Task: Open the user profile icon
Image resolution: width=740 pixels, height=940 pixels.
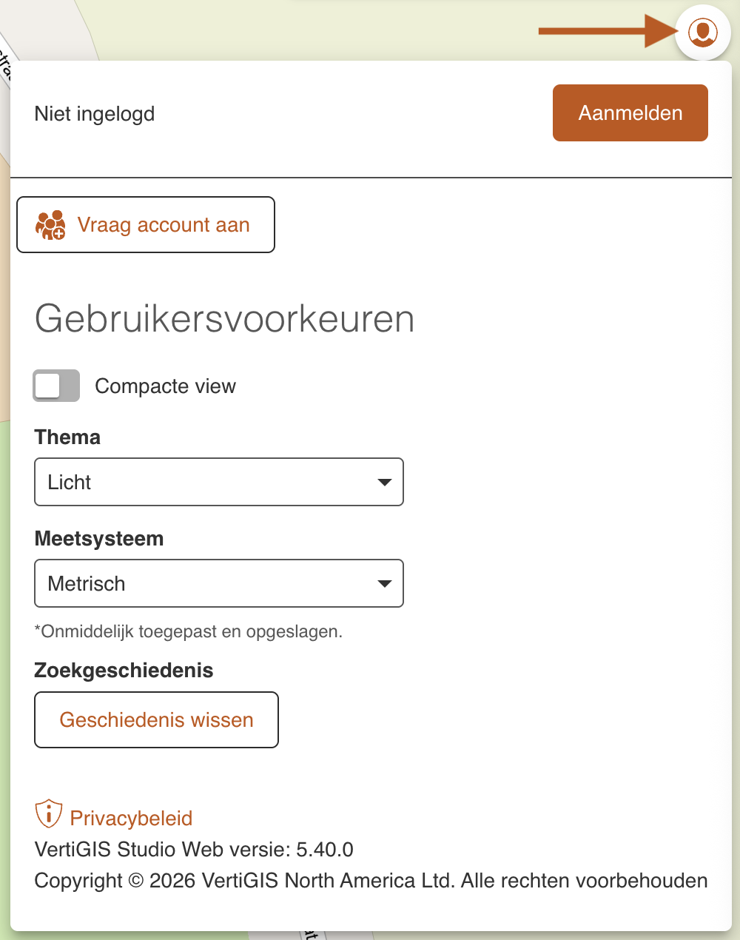Action: [702, 32]
